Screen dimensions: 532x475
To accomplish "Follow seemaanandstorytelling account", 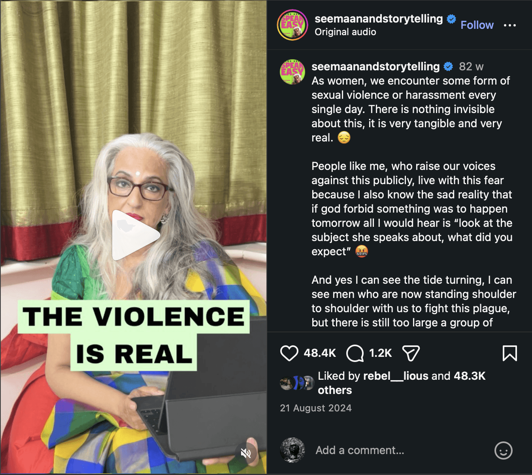I will pos(477,25).
